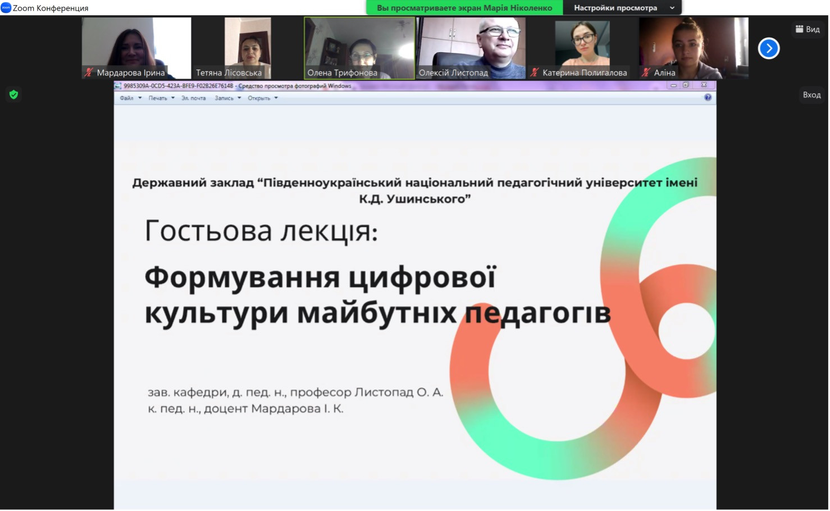Select Олексій Листопад's video thumbnail

[x=471, y=48]
